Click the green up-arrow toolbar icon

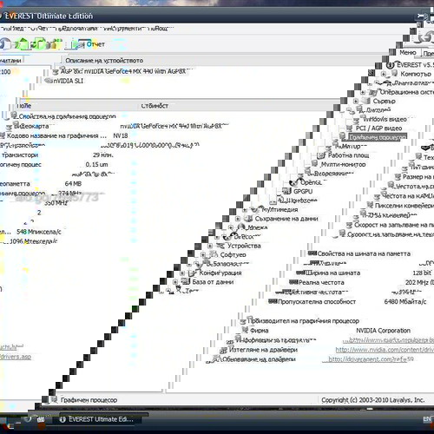click(23, 43)
